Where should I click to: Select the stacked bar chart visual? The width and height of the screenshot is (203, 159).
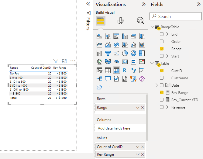99,36
